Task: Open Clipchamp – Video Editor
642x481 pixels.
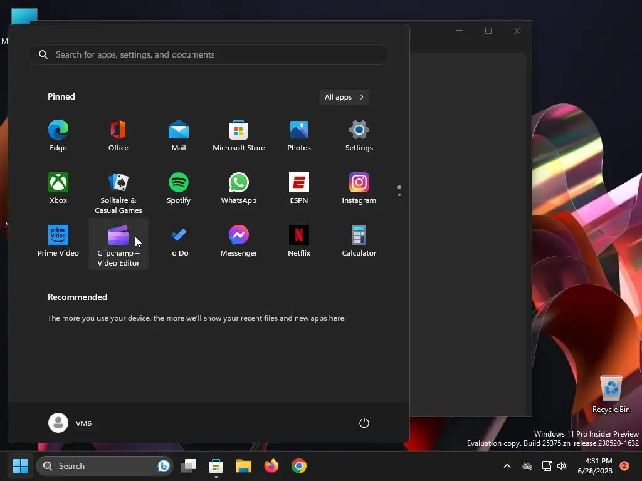Action: click(118, 245)
